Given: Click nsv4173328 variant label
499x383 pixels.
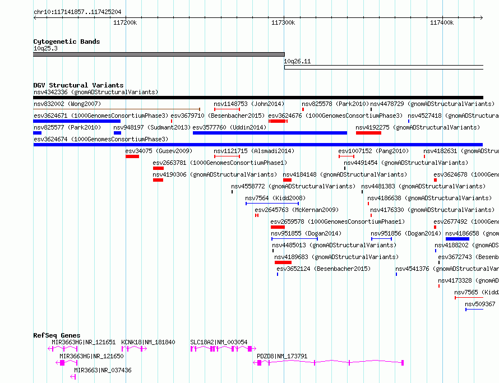Looking at the screenshot, I should point(468,281).
